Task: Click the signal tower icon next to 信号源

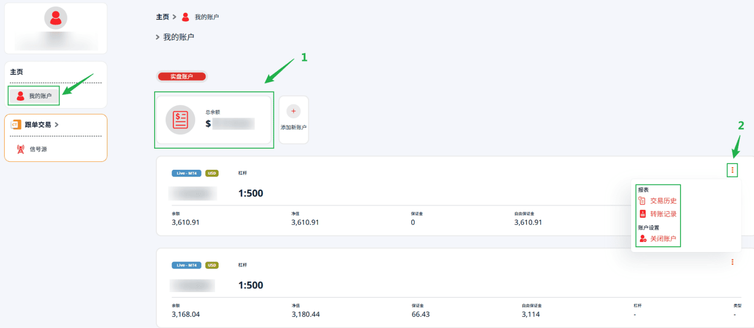Action: pos(21,149)
